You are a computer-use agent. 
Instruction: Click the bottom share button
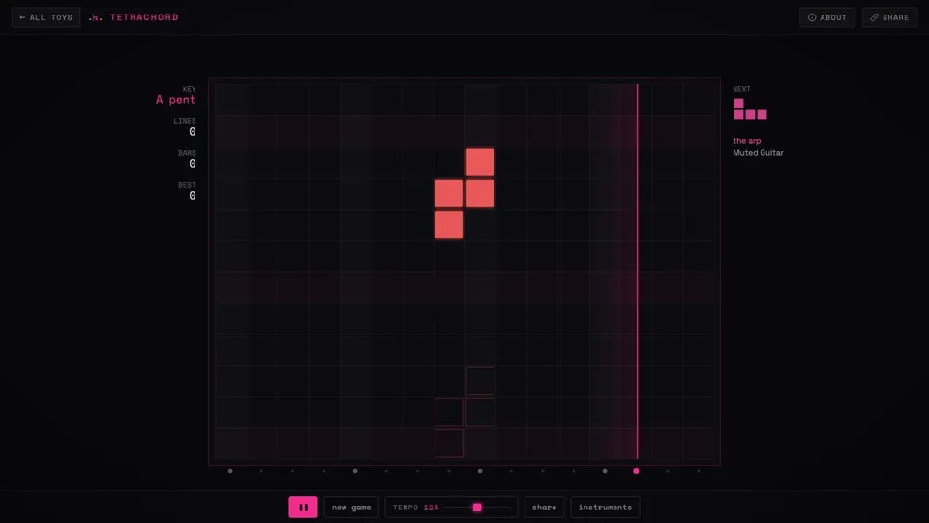tap(544, 507)
